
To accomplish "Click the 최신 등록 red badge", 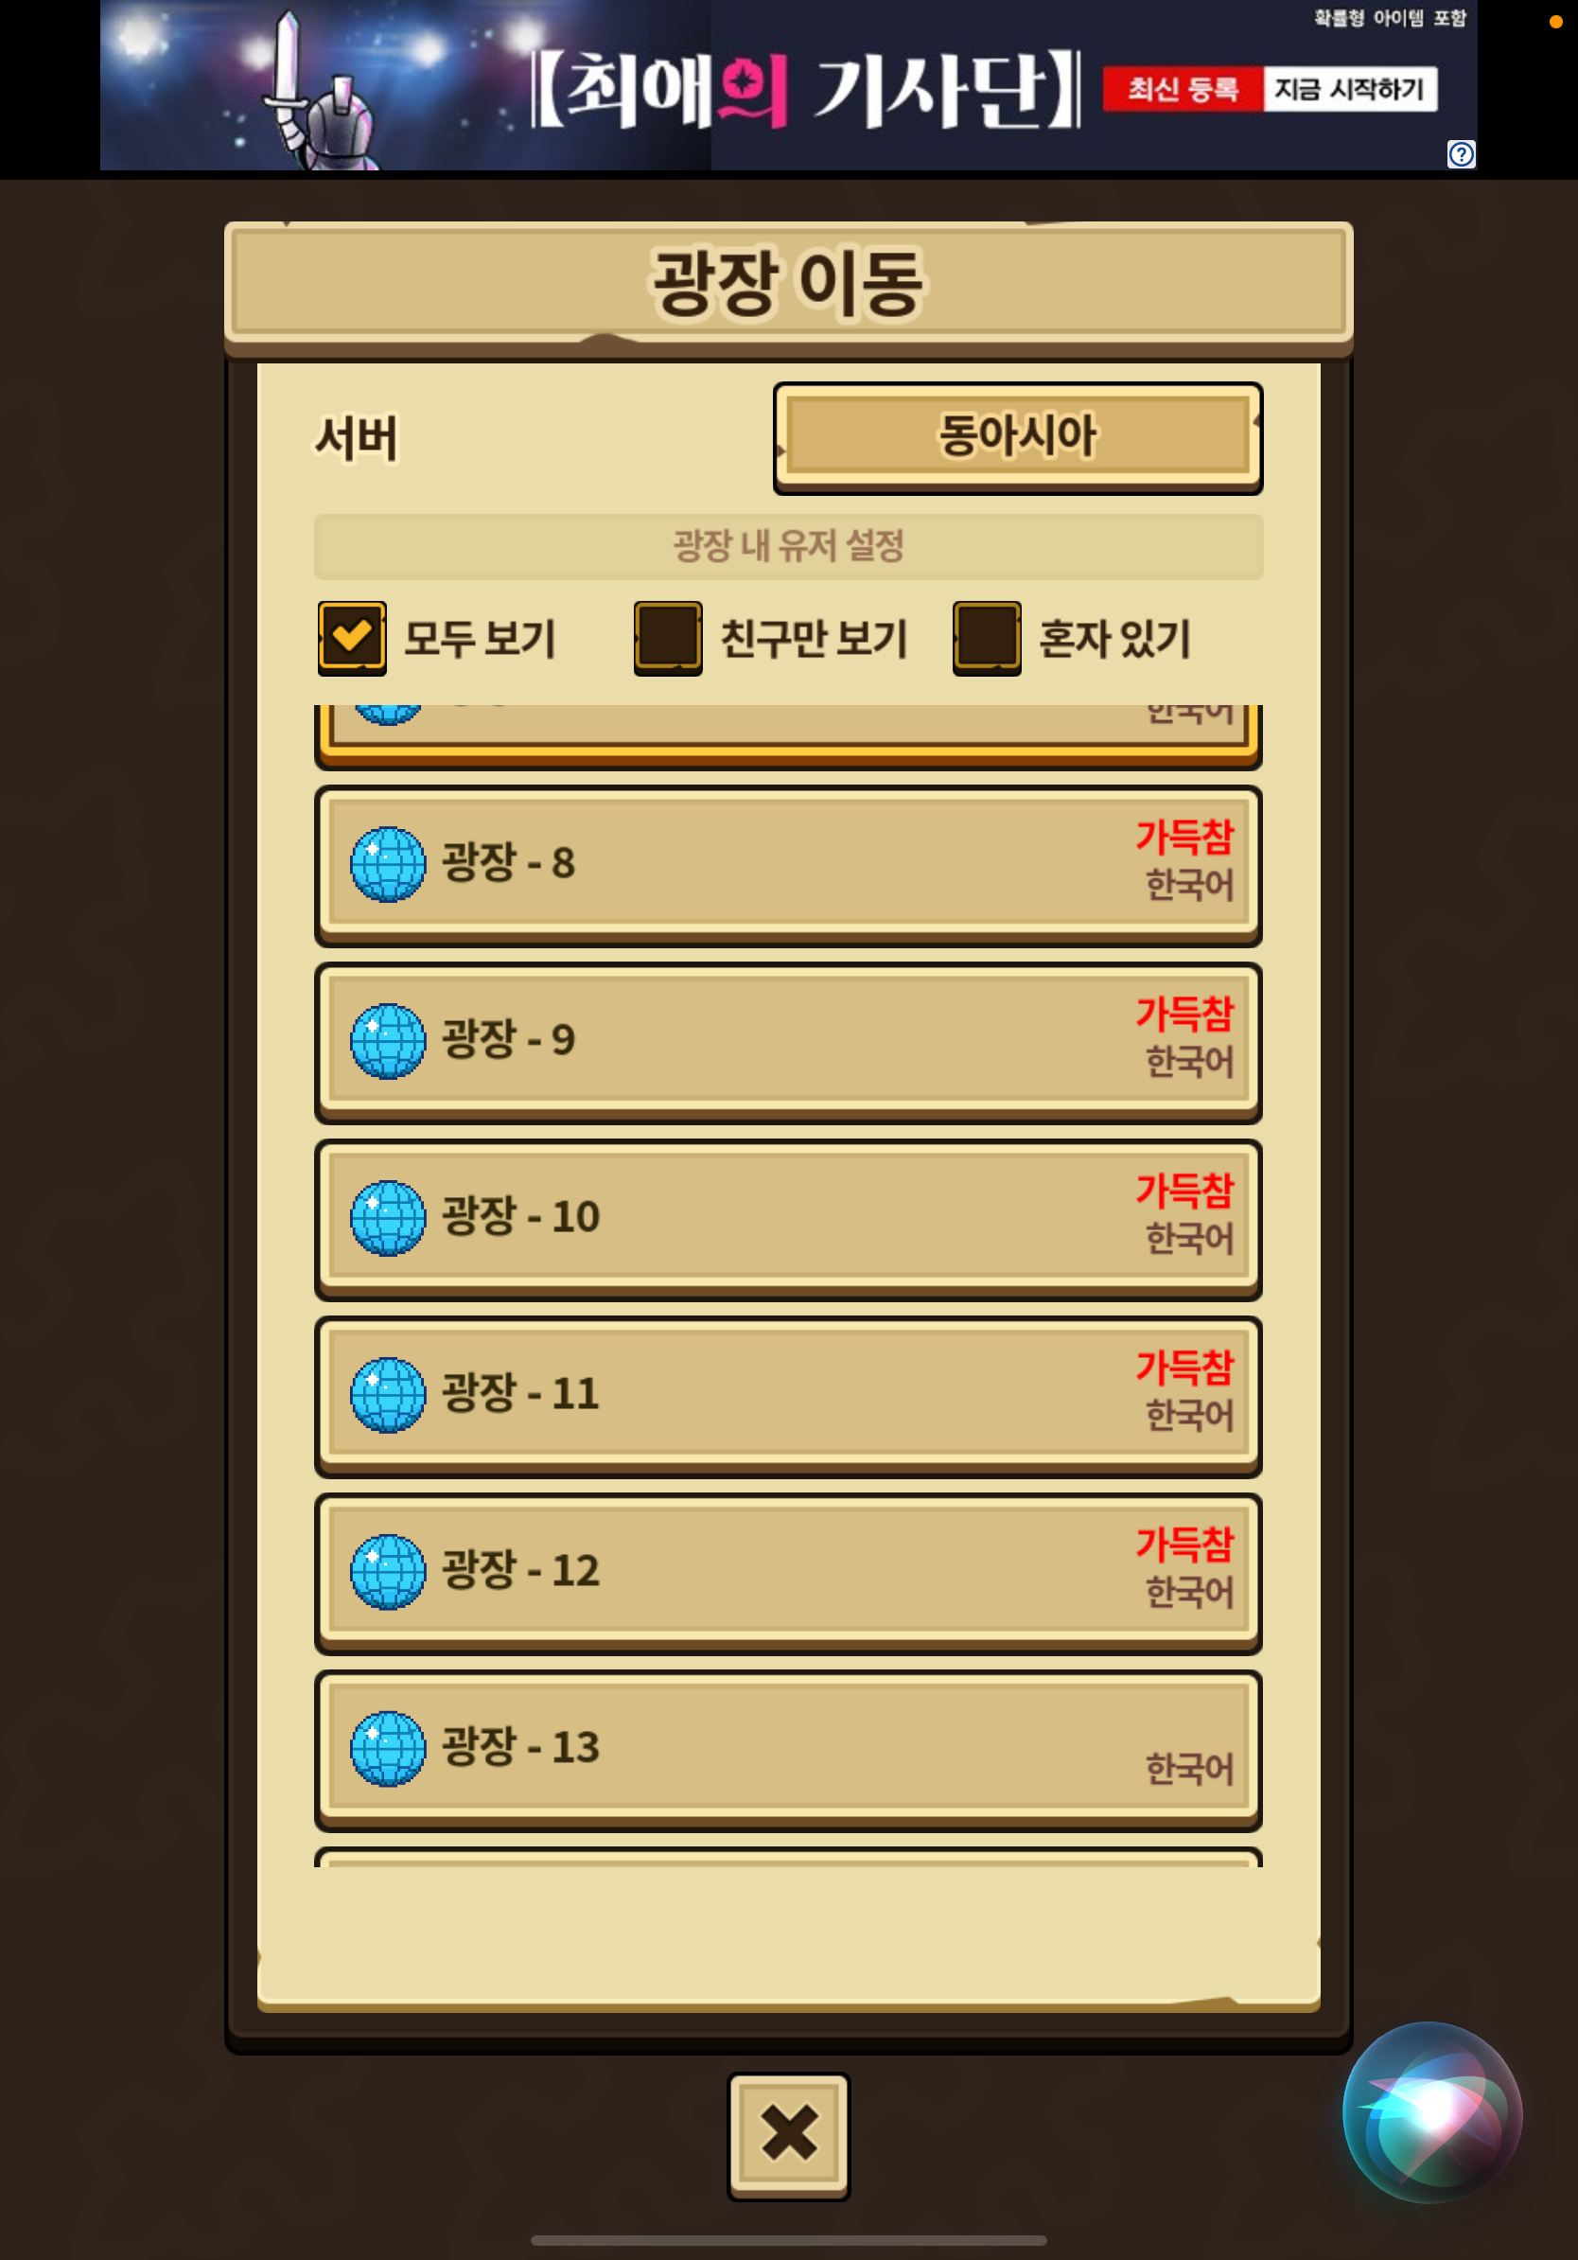I will 1183,90.
